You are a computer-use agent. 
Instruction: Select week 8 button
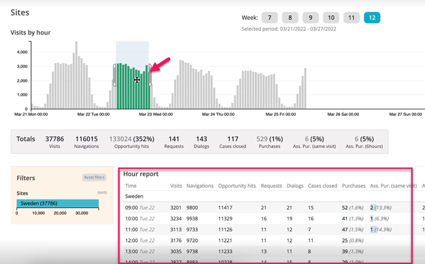coord(290,18)
